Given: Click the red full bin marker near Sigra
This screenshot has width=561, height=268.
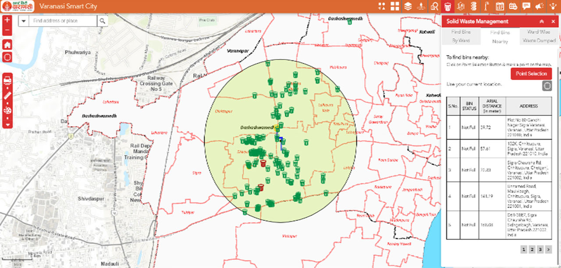Looking at the screenshot, I should click(x=263, y=163).
